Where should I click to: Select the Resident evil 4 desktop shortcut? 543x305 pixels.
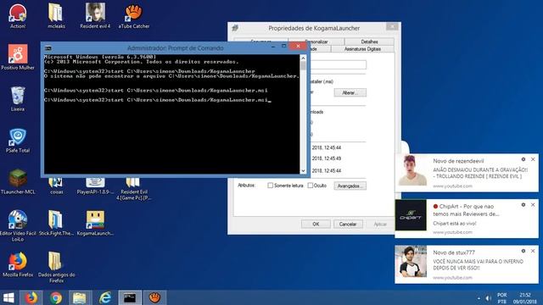(95, 16)
